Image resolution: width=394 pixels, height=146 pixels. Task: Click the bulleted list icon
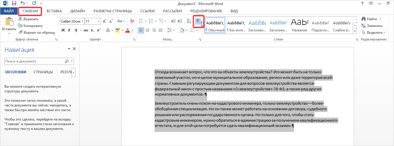pyautogui.click(x=141, y=21)
